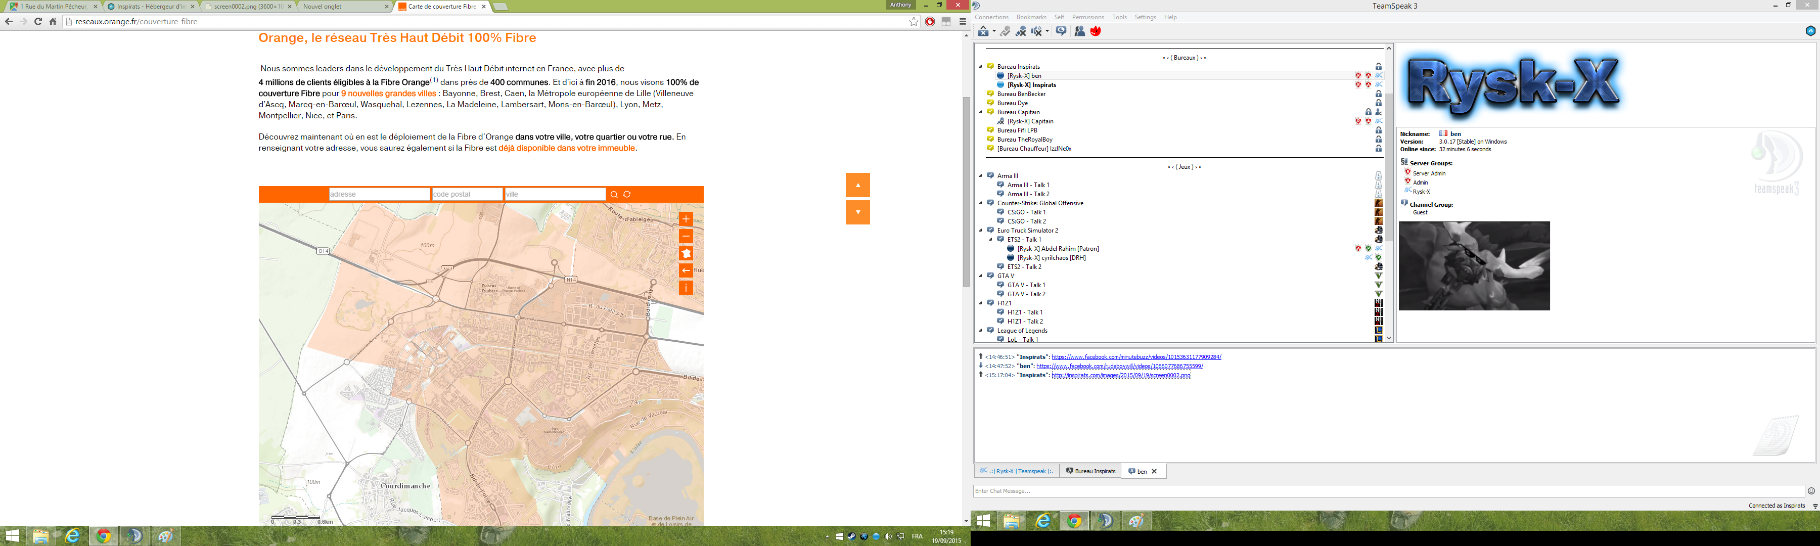Viewport: 1820px width, 546px height.
Task: Collapse the Euro Truck Simulator 2 channel
Action: click(981, 230)
